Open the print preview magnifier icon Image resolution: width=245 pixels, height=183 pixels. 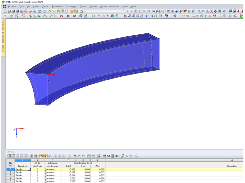(x=34, y=11)
